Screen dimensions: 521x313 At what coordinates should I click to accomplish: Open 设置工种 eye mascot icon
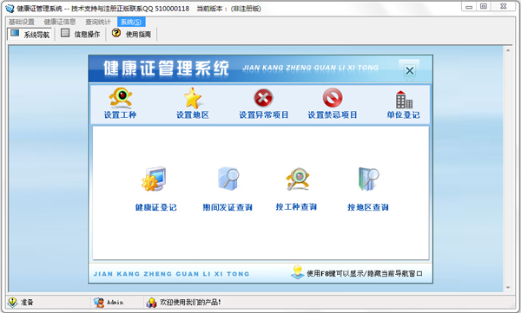coord(121,97)
